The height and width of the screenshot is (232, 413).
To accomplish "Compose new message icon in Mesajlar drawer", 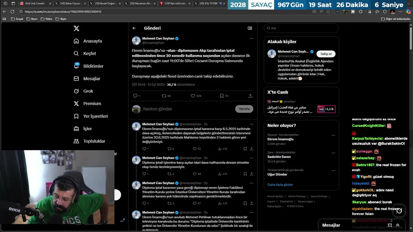I will (390, 225).
